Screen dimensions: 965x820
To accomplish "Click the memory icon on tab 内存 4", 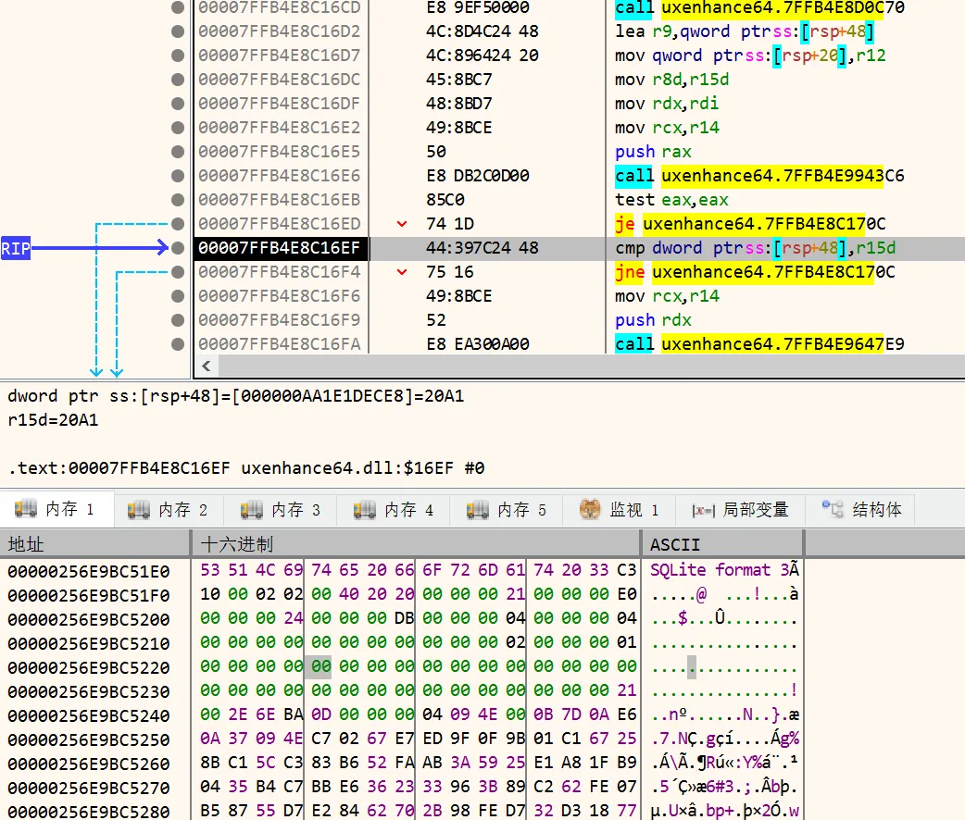I will click(x=364, y=509).
